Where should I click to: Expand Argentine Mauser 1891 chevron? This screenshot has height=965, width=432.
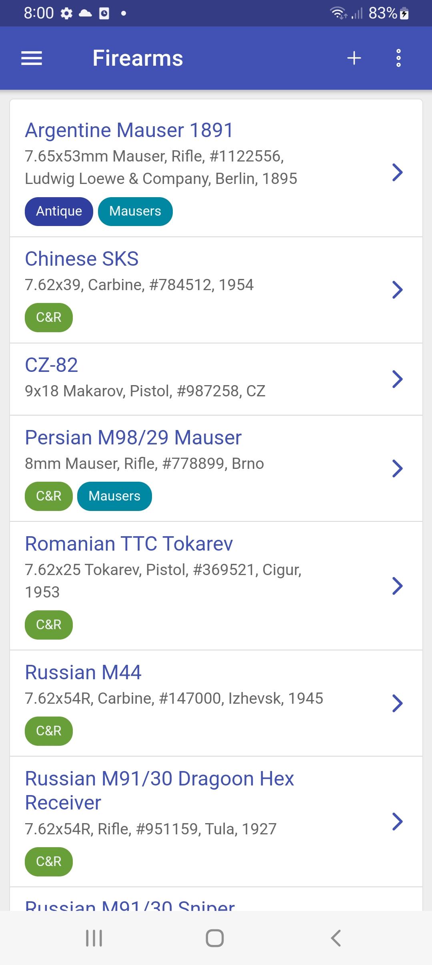pos(397,172)
